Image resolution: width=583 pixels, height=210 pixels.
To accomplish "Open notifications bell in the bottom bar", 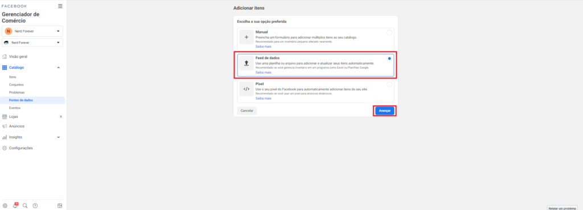I will tap(15, 205).
